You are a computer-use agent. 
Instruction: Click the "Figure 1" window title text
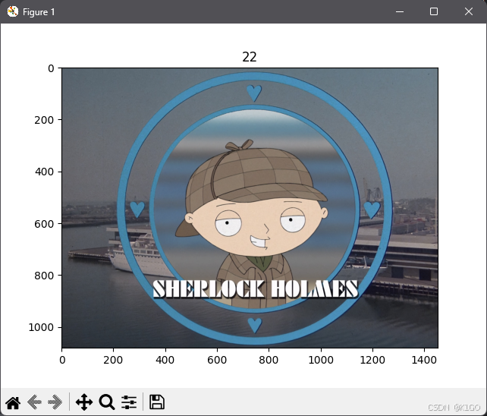39,12
